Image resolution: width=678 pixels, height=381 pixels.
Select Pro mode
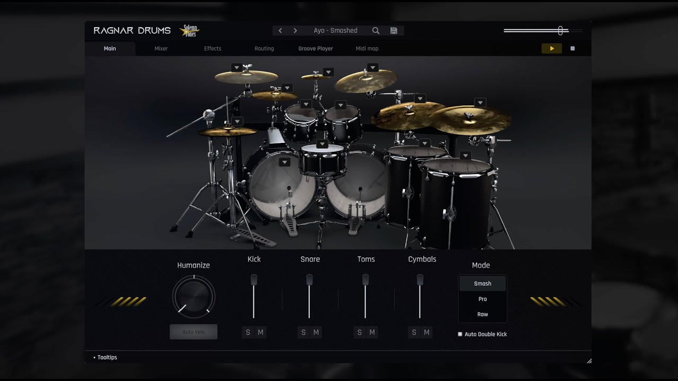click(x=483, y=299)
